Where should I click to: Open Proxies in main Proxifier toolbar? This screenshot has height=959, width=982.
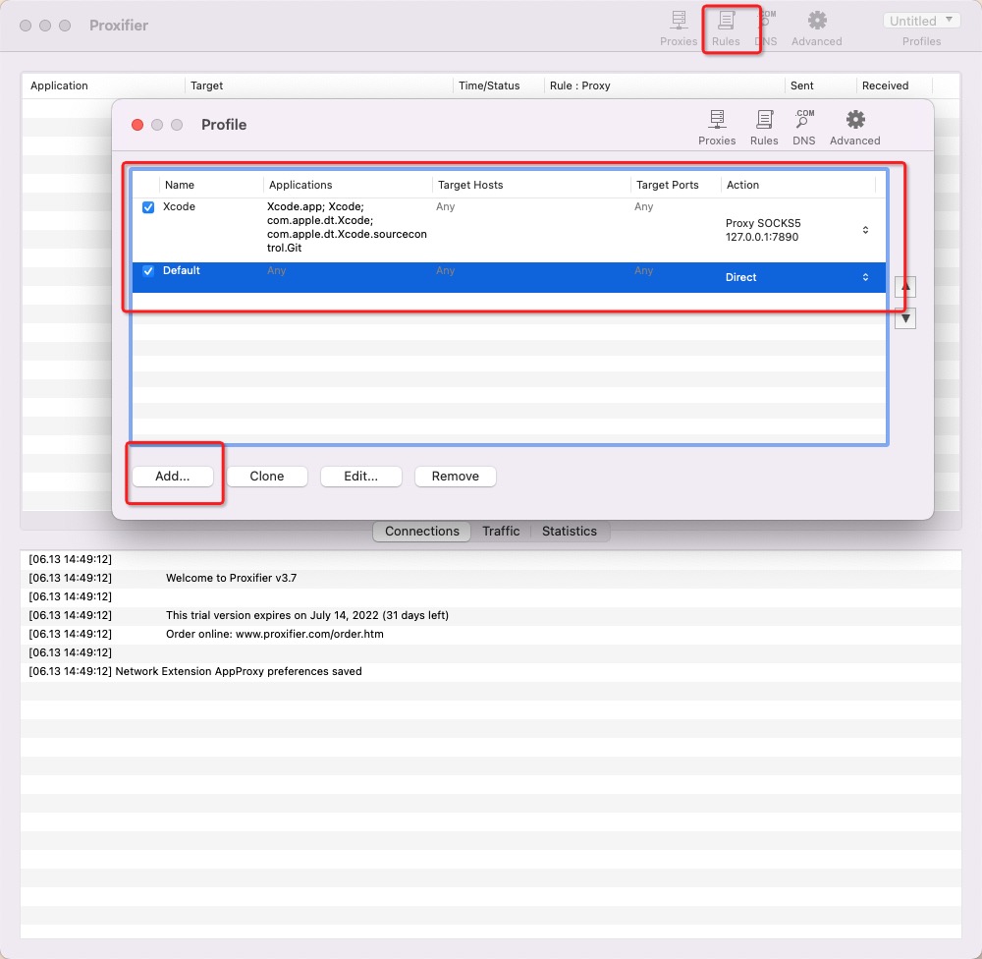679,28
